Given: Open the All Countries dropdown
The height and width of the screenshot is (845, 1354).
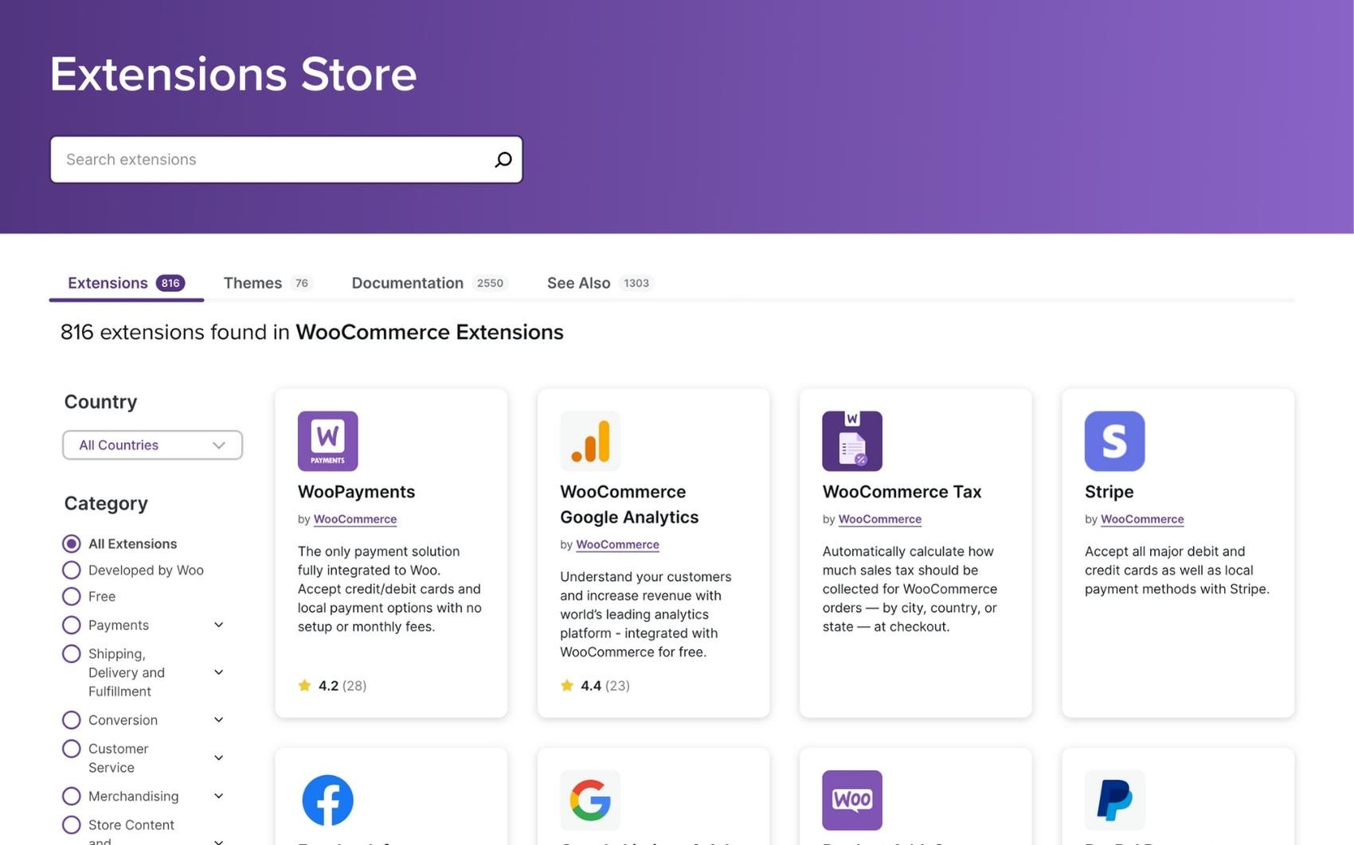Looking at the screenshot, I should point(152,445).
